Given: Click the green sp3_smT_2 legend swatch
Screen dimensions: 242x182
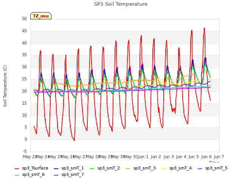Looking at the screenshot, I should pyautogui.click(x=92, y=168).
